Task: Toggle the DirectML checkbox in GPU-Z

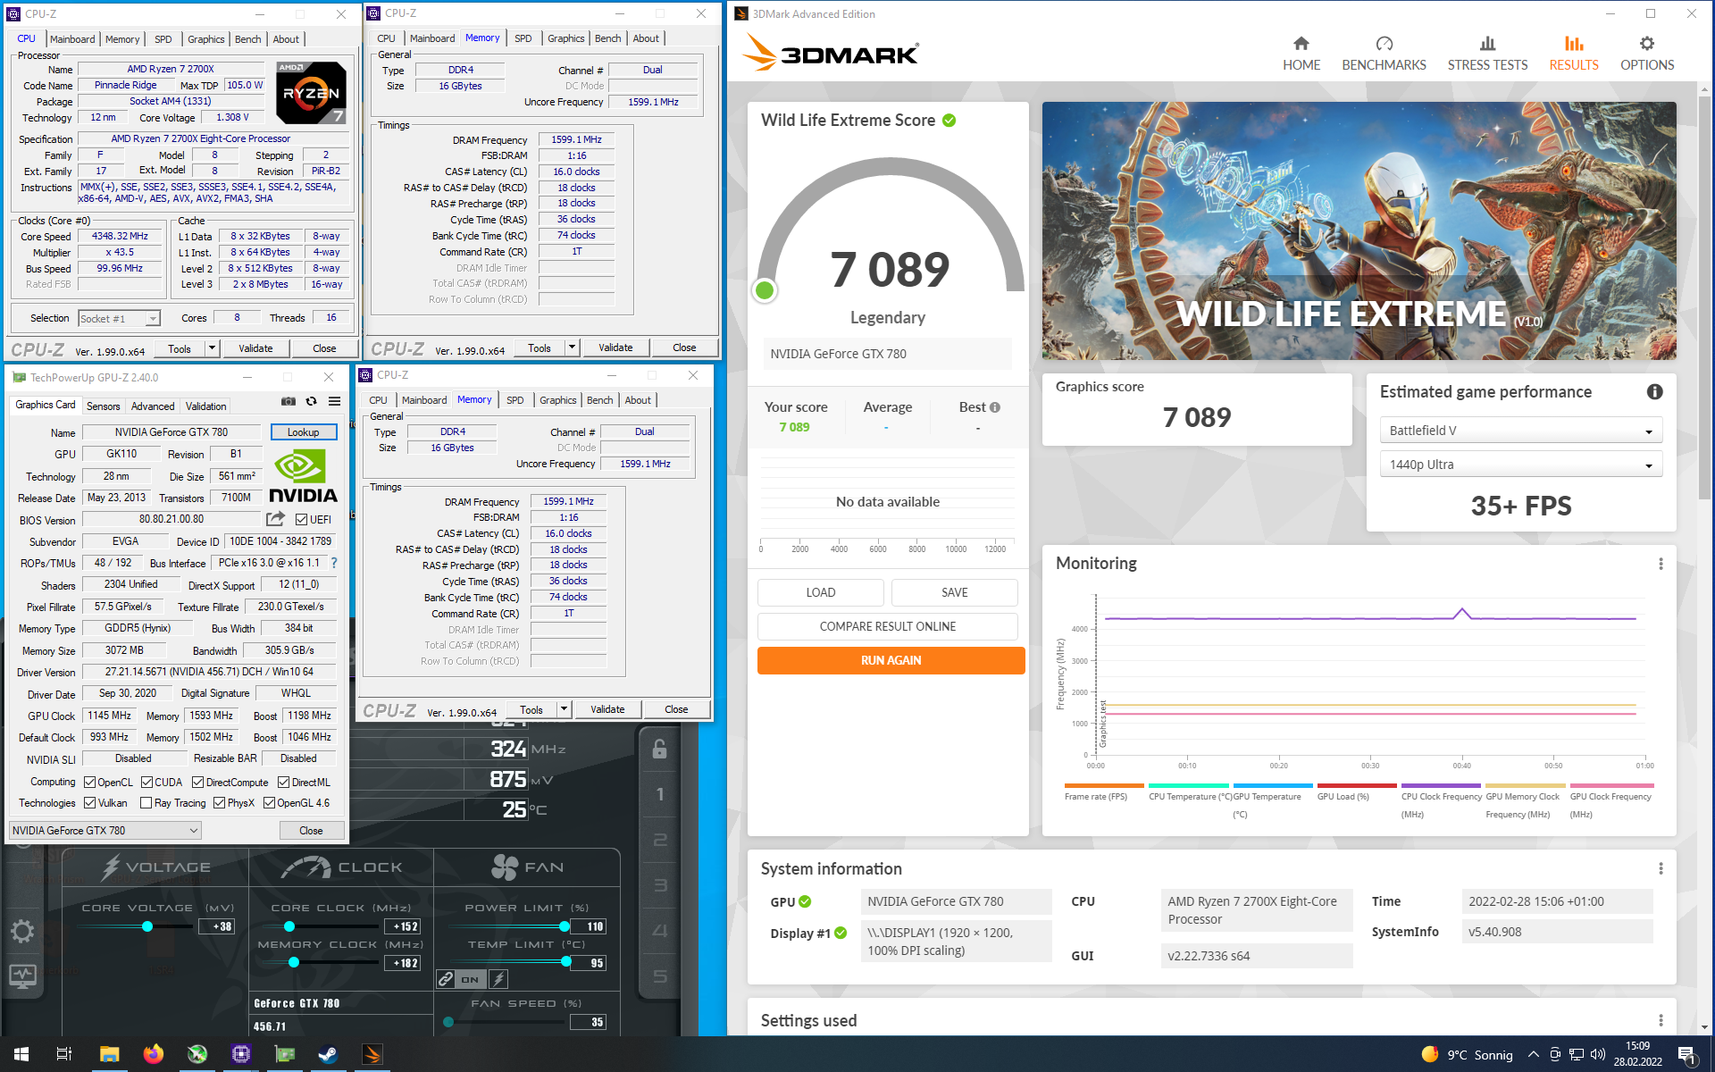Action: point(283,782)
